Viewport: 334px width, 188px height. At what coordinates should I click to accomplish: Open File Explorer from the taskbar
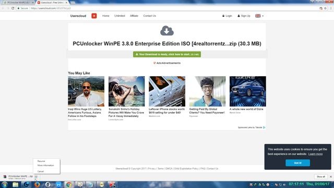[15, 184]
